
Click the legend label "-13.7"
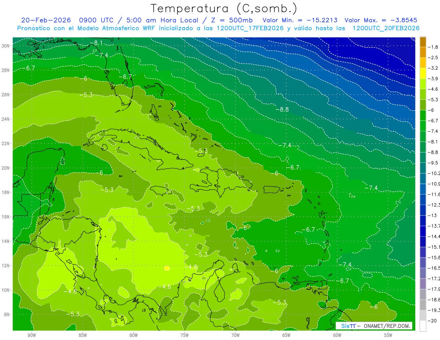coord(434,226)
